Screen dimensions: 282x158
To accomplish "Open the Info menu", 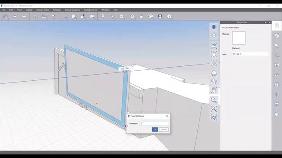I will tap(115, 10).
